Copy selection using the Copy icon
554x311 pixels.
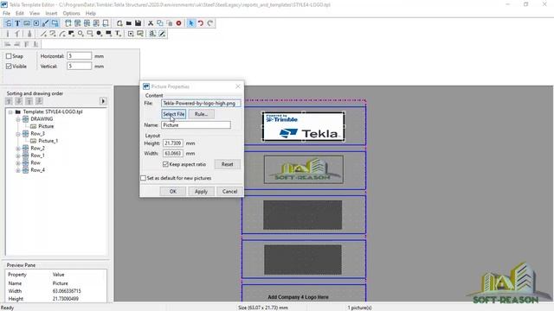click(160, 23)
